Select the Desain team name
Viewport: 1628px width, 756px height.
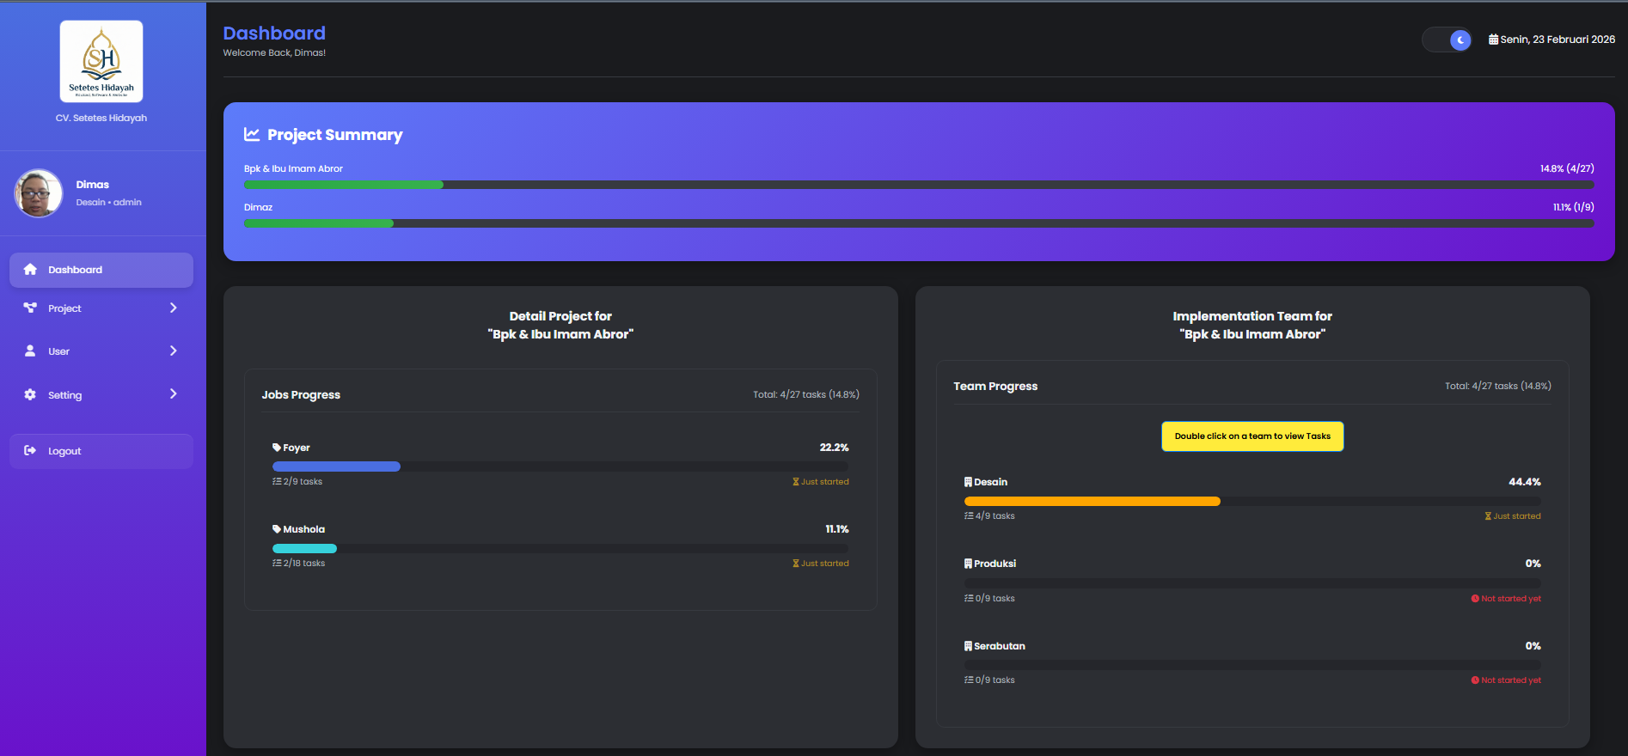(991, 482)
